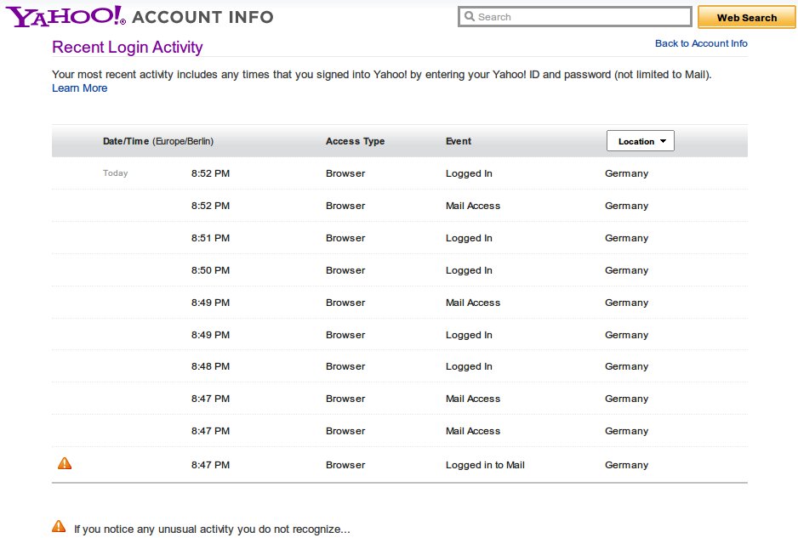This screenshot has width=798, height=538.
Task: Click the unusual activity notice text
Action: (212, 529)
